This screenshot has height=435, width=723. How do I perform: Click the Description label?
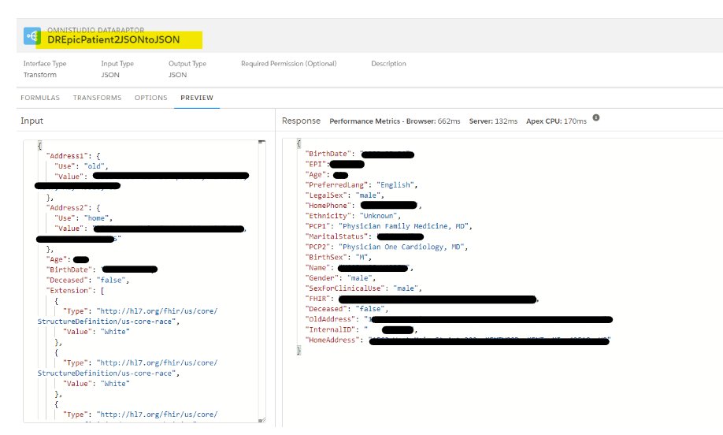[389, 64]
